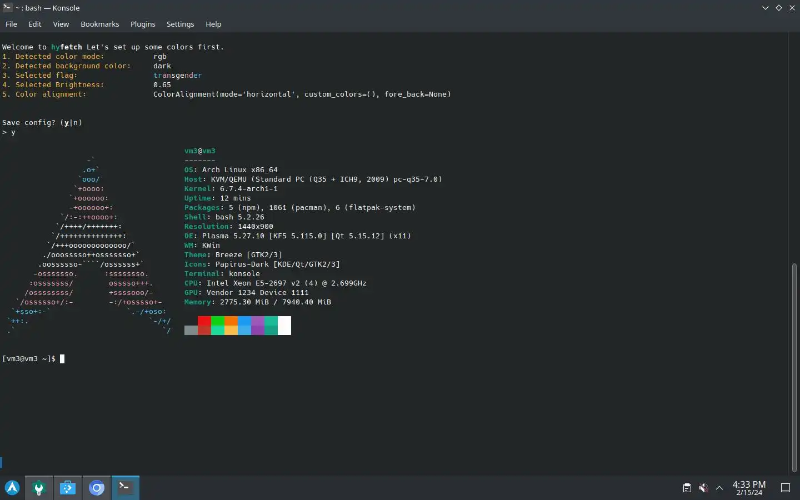The width and height of the screenshot is (800, 500).
Task: Open the Edit menu
Action: tap(35, 24)
